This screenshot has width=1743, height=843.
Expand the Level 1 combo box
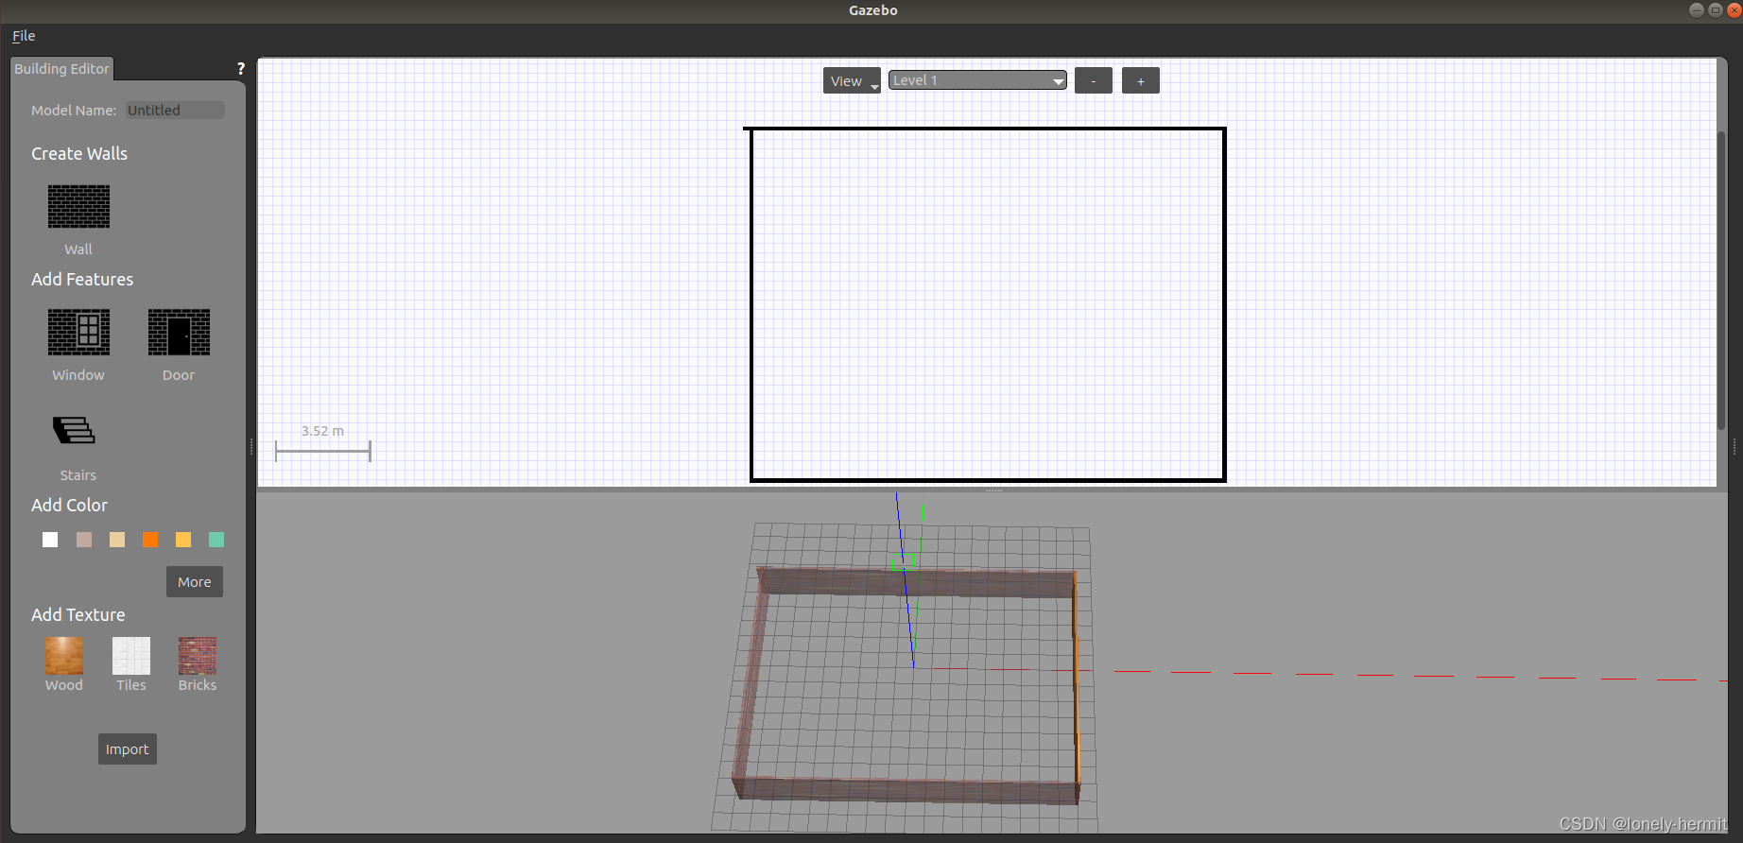pyautogui.click(x=977, y=80)
